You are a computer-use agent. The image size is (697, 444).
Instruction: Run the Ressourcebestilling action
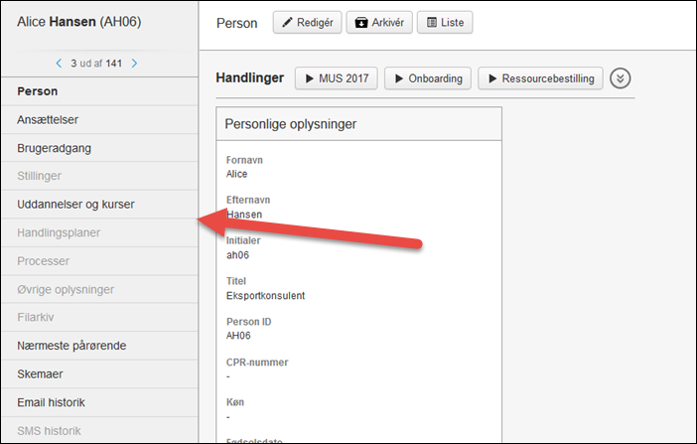(x=540, y=77)
